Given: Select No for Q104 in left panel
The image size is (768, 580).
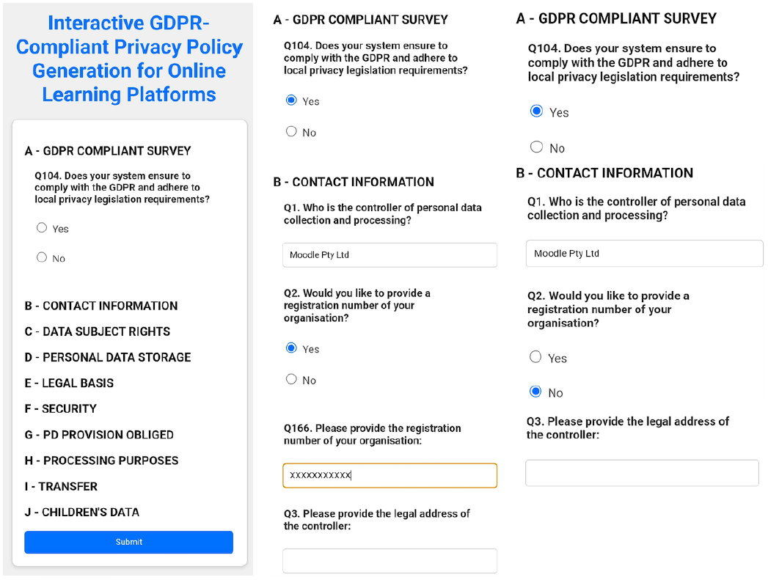Looking at the screenshot, I should (x=42, y=257).
